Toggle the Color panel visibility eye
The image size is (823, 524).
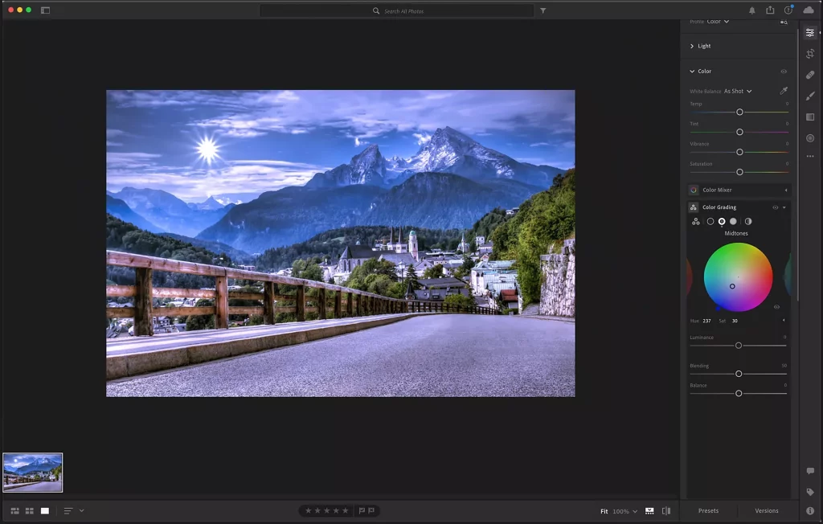(x=784, y=71)
